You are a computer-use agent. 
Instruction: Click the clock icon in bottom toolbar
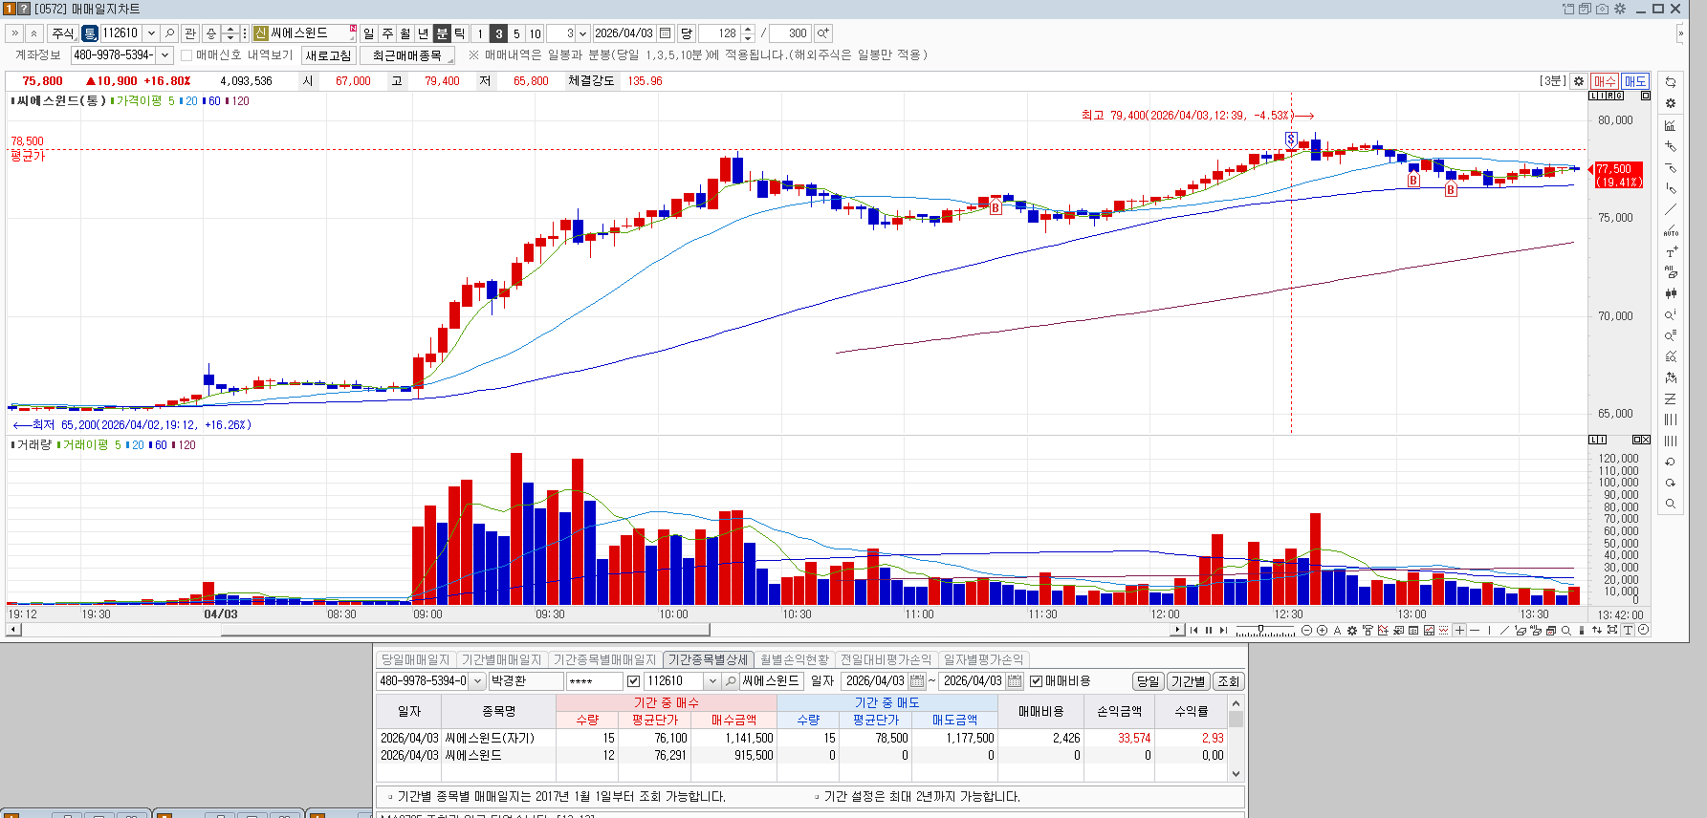1643,631
